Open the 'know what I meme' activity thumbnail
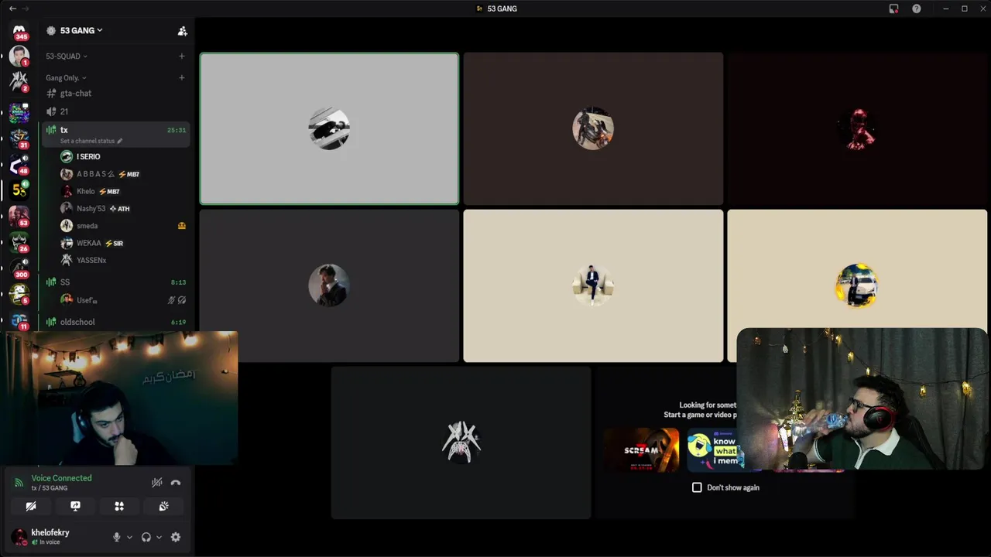This screenshot has height=557, width=991. point(714,449)
